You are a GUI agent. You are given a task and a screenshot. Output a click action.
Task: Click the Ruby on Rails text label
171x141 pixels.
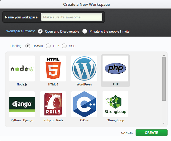[53, 120]
